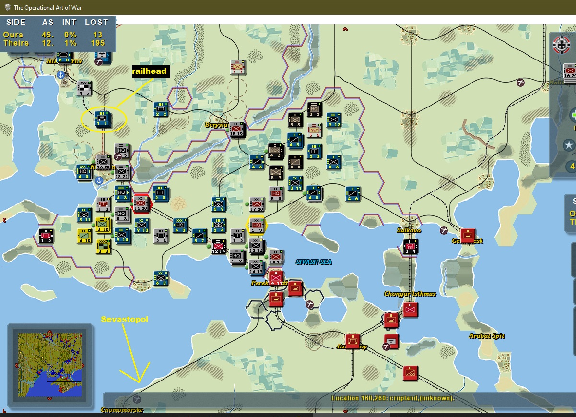Select the red unit at Genichesk
The image size is (576, 417).
pyautogui.click(x=468, y=236)
